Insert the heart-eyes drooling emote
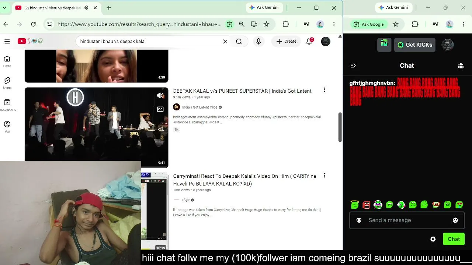Image resolution: width=472 pixels, height=265 pixels. [x=459, y=205]
